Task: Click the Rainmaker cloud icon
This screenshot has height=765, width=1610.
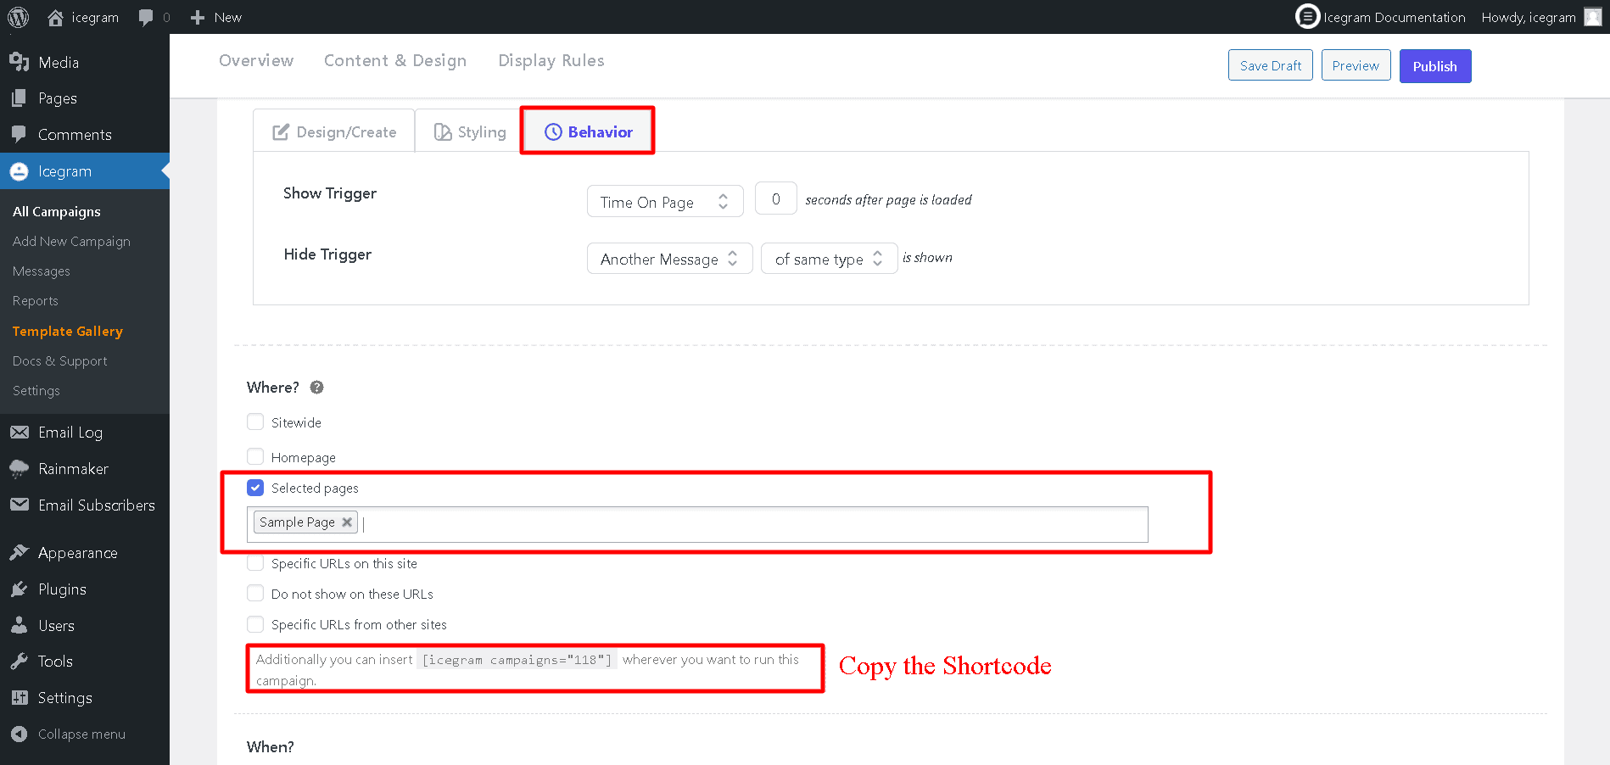Action: pyautogui.click(x=19, y=469)
